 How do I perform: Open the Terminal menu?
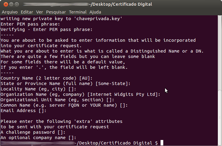pyautogui.click(x=78, y=12)
